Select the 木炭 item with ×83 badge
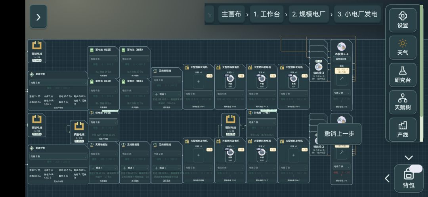The width and height of the screenshot is (428, 197). coord(293,81)
